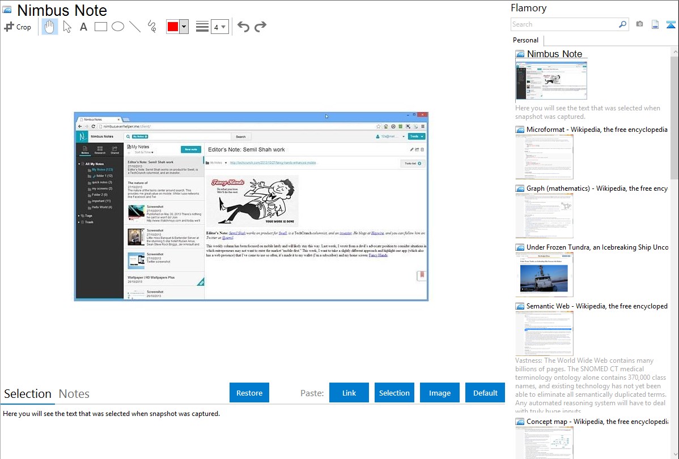Image resolution: width=679 pixels, height=459 pixels.
Task: Switch to the Personal tab
Action: click(525, 40)
